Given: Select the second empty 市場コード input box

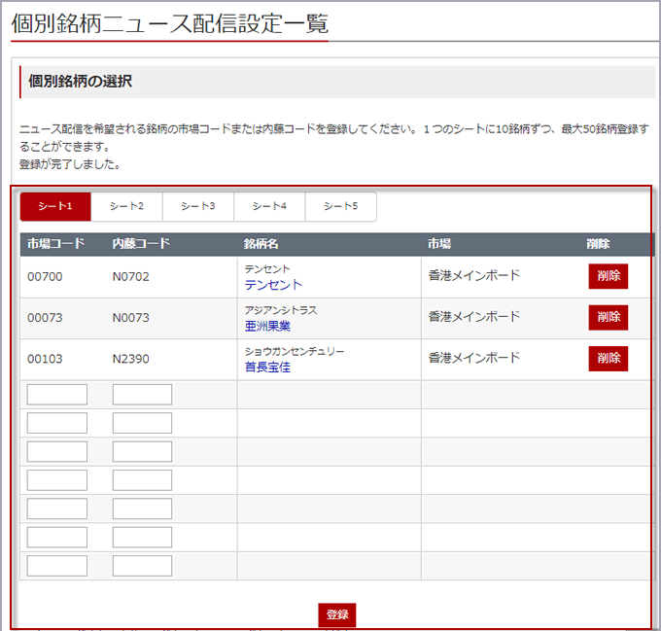Looking at the screenshot, I should (x=57, y=423).
